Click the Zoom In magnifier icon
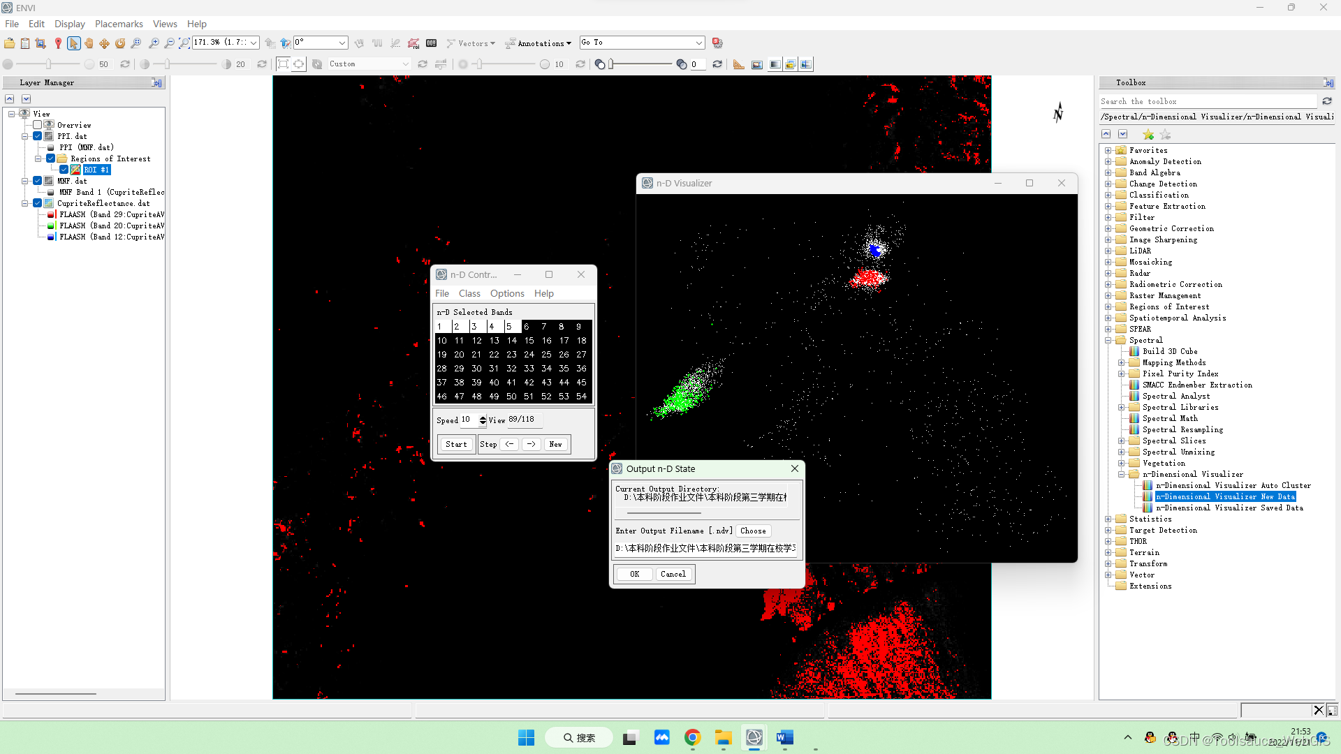 point(154,43)
